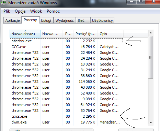This screenshot has height=131, width=160.
Task: Click the vertical scrollbar thumb in the process list
Action: (x=150, y=57)
